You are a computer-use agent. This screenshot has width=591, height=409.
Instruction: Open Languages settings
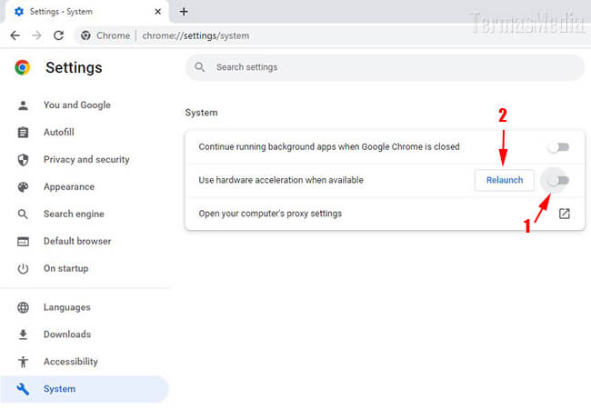67,307
